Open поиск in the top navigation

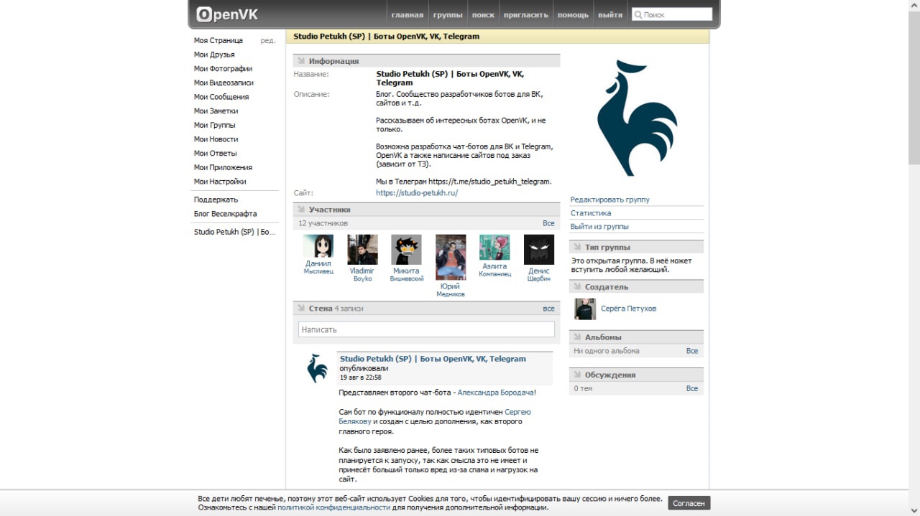pos(483,15)
